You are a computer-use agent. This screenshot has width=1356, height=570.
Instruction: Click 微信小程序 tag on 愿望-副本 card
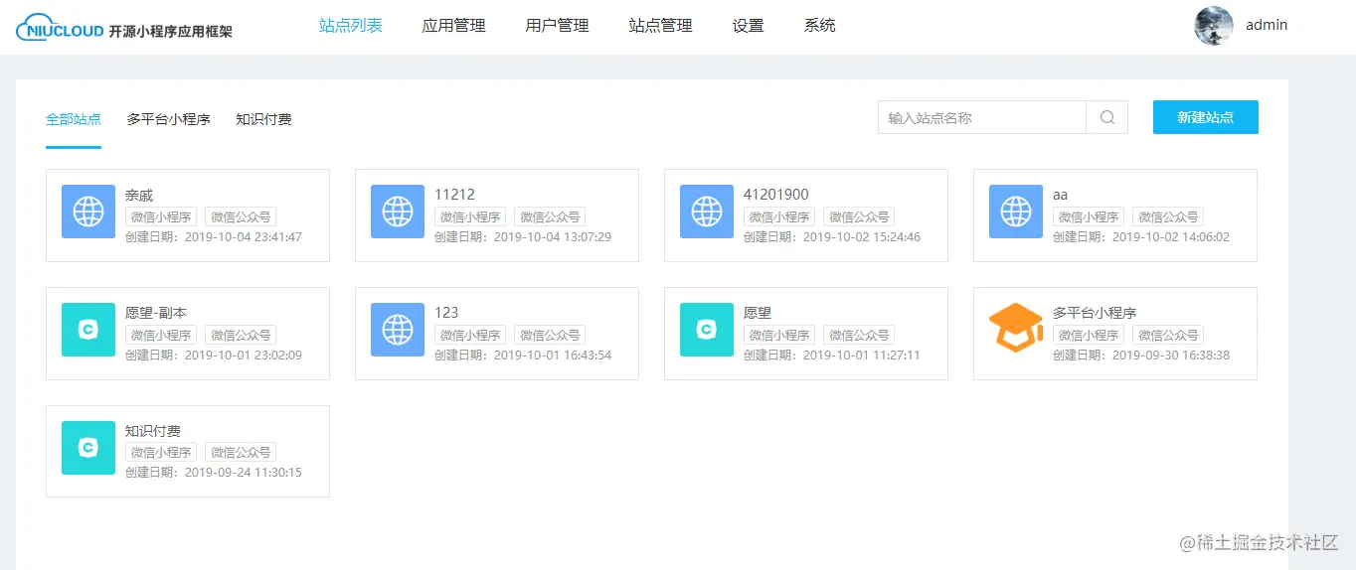[161, 335]
